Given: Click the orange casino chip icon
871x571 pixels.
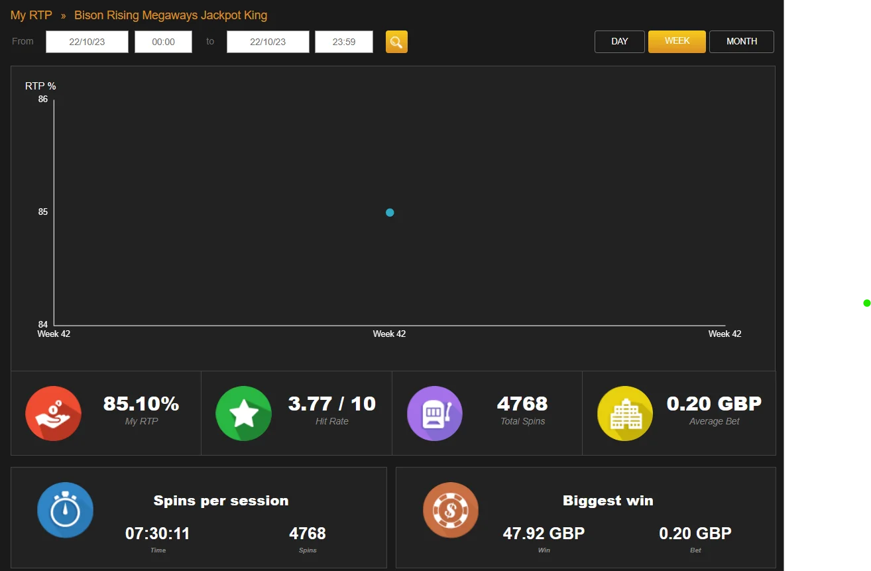Looking at the screenshot, I should [451, 509].
